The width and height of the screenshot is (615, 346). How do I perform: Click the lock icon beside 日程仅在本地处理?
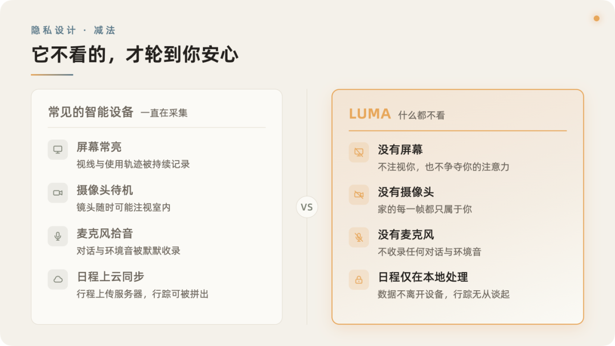[x=359, y=280]
